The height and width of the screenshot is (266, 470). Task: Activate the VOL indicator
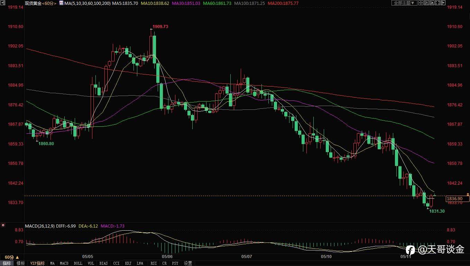[91, 263]
